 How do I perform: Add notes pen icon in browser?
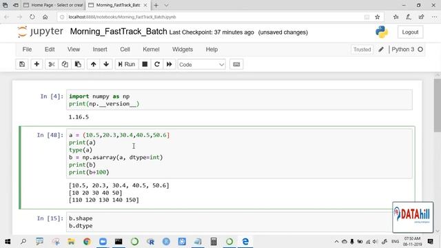tap(409, 17)
